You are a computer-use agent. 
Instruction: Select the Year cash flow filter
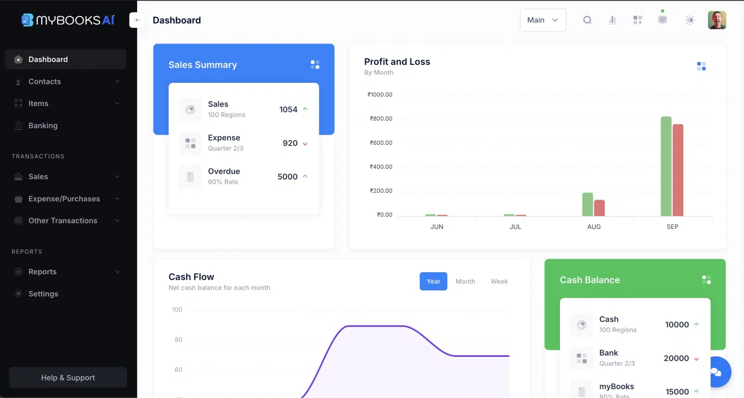click(433, 281)
